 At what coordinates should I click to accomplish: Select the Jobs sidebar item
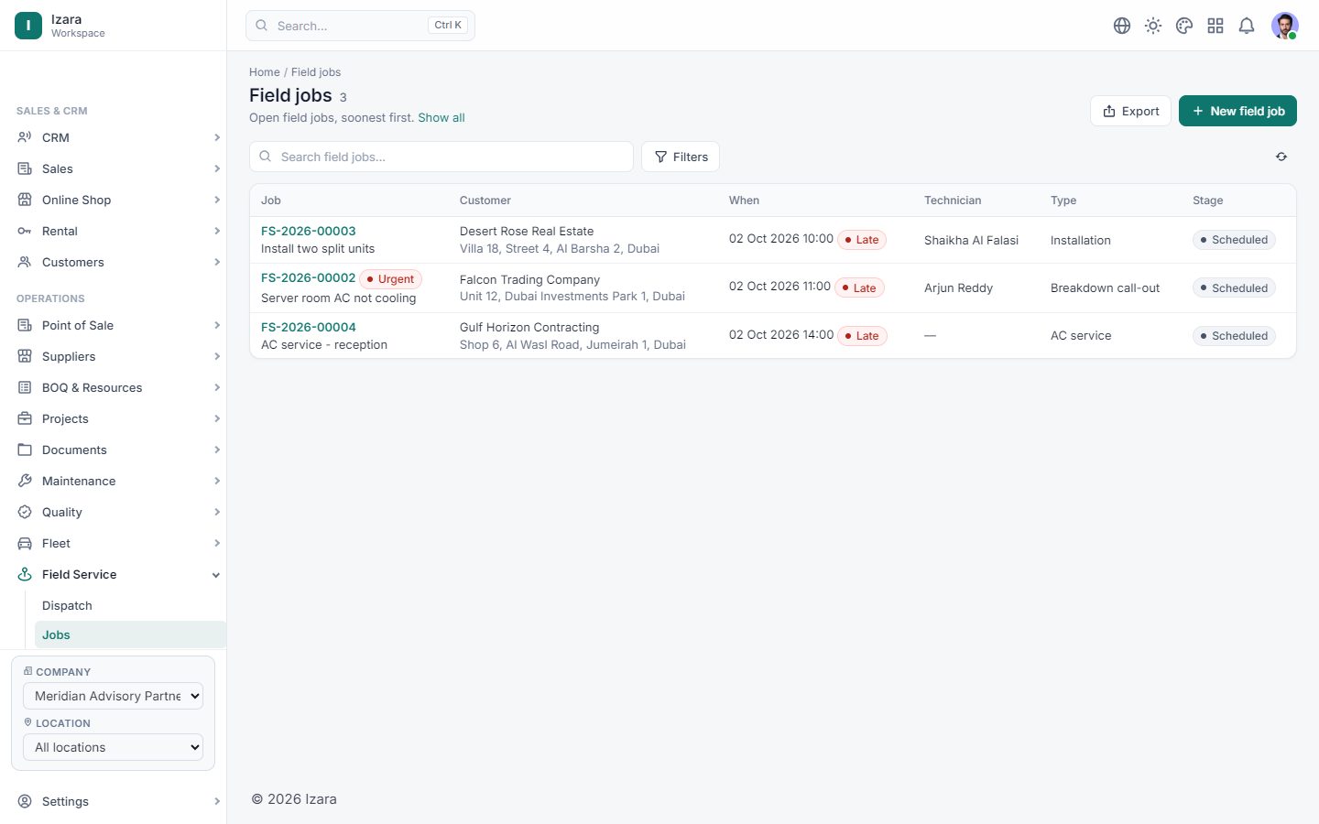[130, 634]
